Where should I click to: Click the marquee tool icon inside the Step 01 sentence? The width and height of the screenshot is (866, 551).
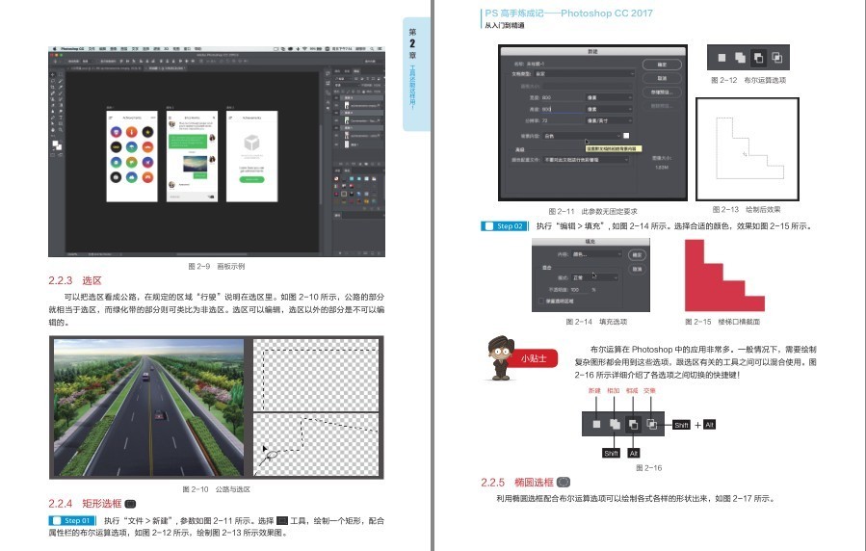(x=281, y=520)
